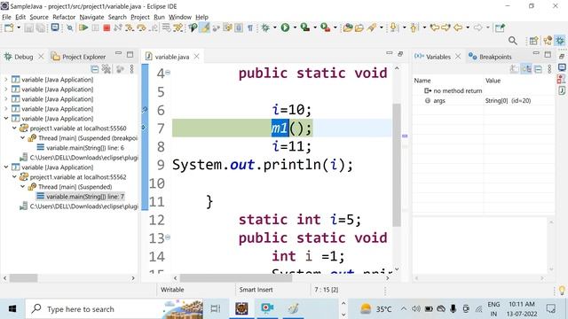
Task: Click the Run External Tools icon
Action: point(326,27)
